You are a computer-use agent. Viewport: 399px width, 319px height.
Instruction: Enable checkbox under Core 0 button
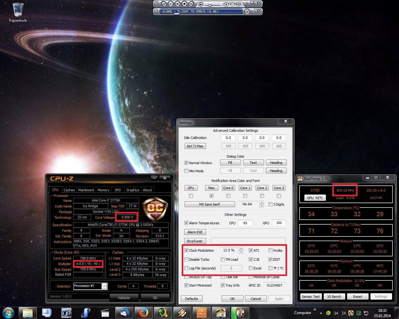coord(228,196)
